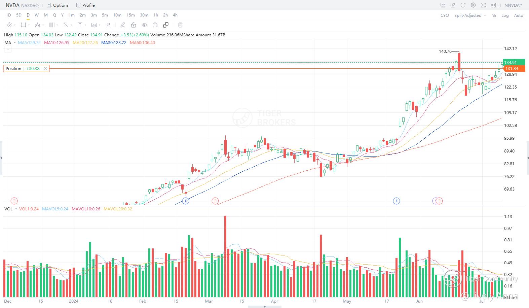Expand wave pattern tool options arrow
This screenshot has height=308, width=529.
click(x=43, y=25)
